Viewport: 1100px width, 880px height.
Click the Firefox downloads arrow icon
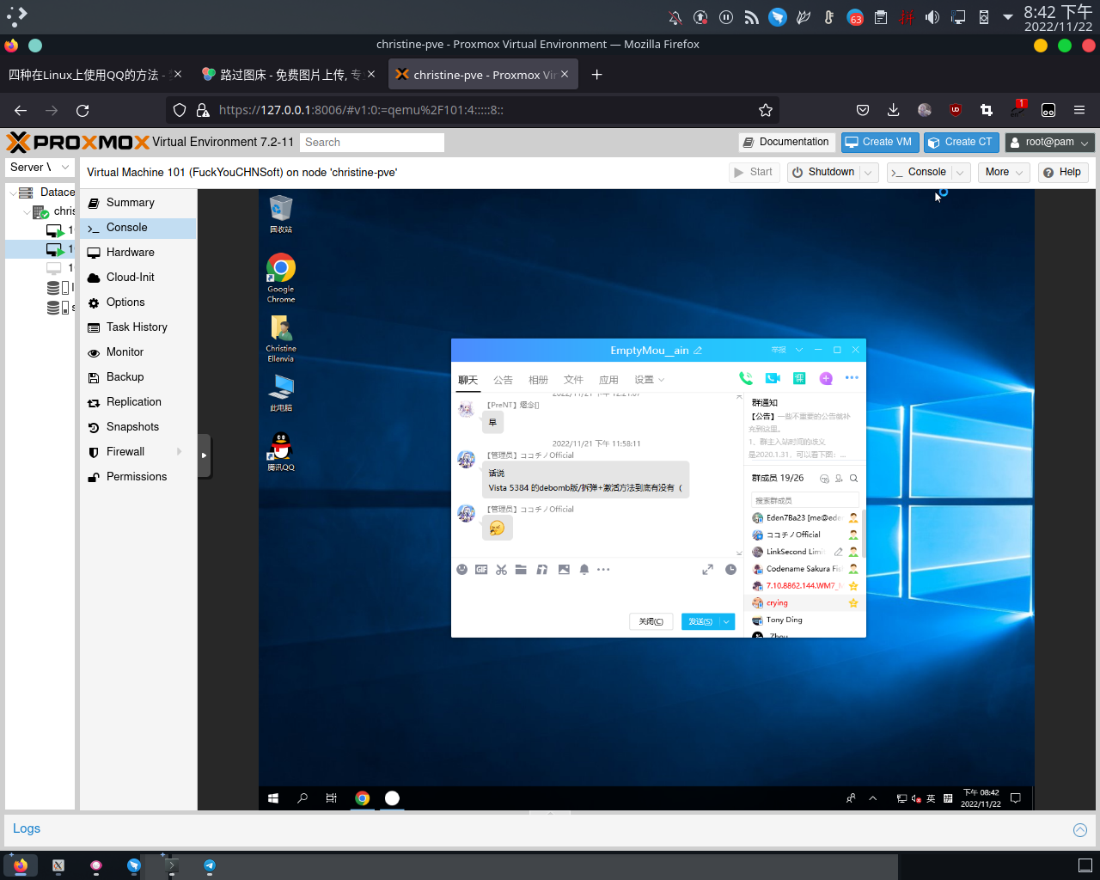point(894,110)
